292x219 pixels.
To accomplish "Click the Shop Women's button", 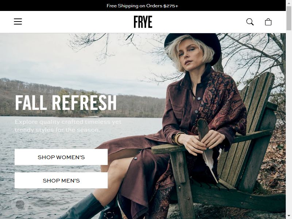I will pos(61,157).
